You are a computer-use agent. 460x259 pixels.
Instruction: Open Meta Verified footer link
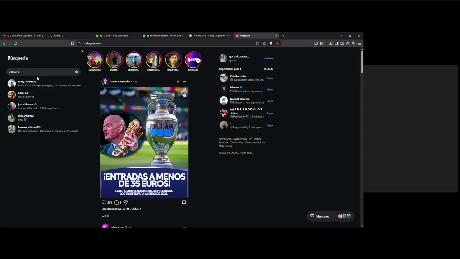point(225,146)
